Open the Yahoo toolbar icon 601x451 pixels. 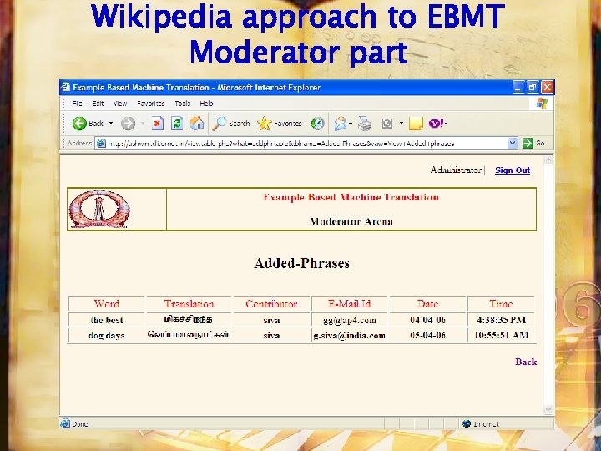[436, 124]
